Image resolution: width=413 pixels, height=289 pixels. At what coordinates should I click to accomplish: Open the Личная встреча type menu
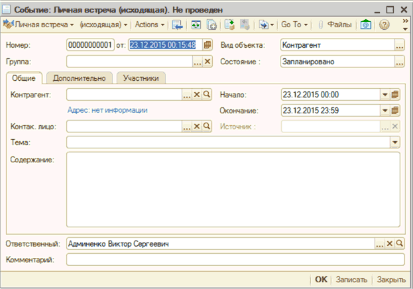40,25
